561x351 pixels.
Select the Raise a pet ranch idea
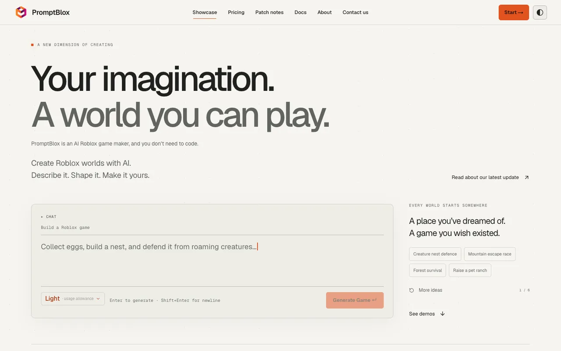pos(470,270)
